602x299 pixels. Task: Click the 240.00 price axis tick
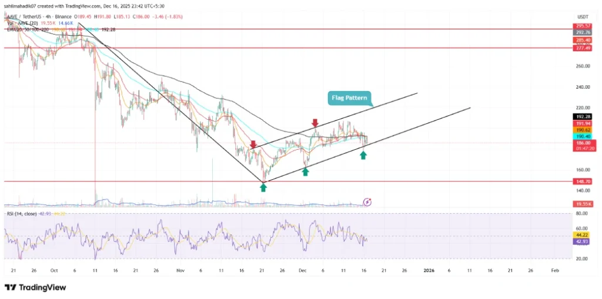[581, 87]
